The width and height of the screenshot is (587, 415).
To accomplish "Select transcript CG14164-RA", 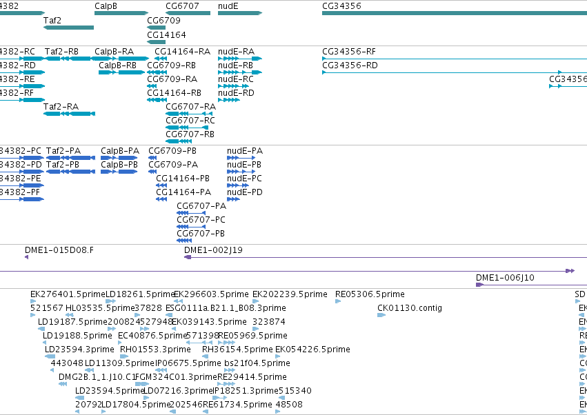I will pyautogui.click(x=161, y=59).
